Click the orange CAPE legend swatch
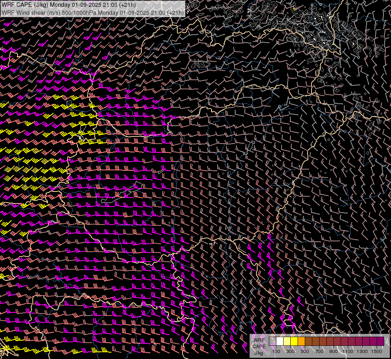This screenshot has height=359, width=391. 302,341
